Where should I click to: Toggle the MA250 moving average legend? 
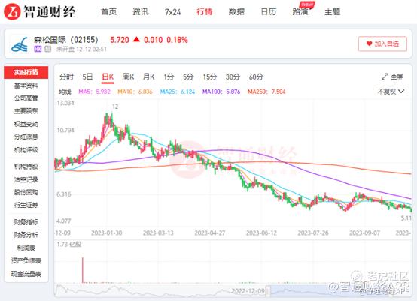coord(266,92)
